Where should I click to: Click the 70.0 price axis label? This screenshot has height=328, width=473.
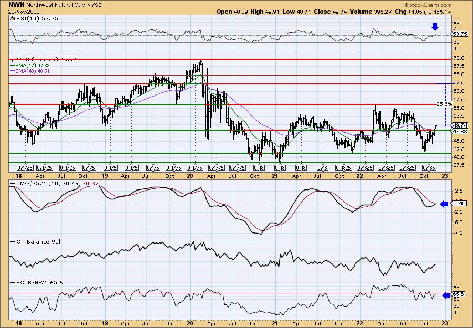459,58
